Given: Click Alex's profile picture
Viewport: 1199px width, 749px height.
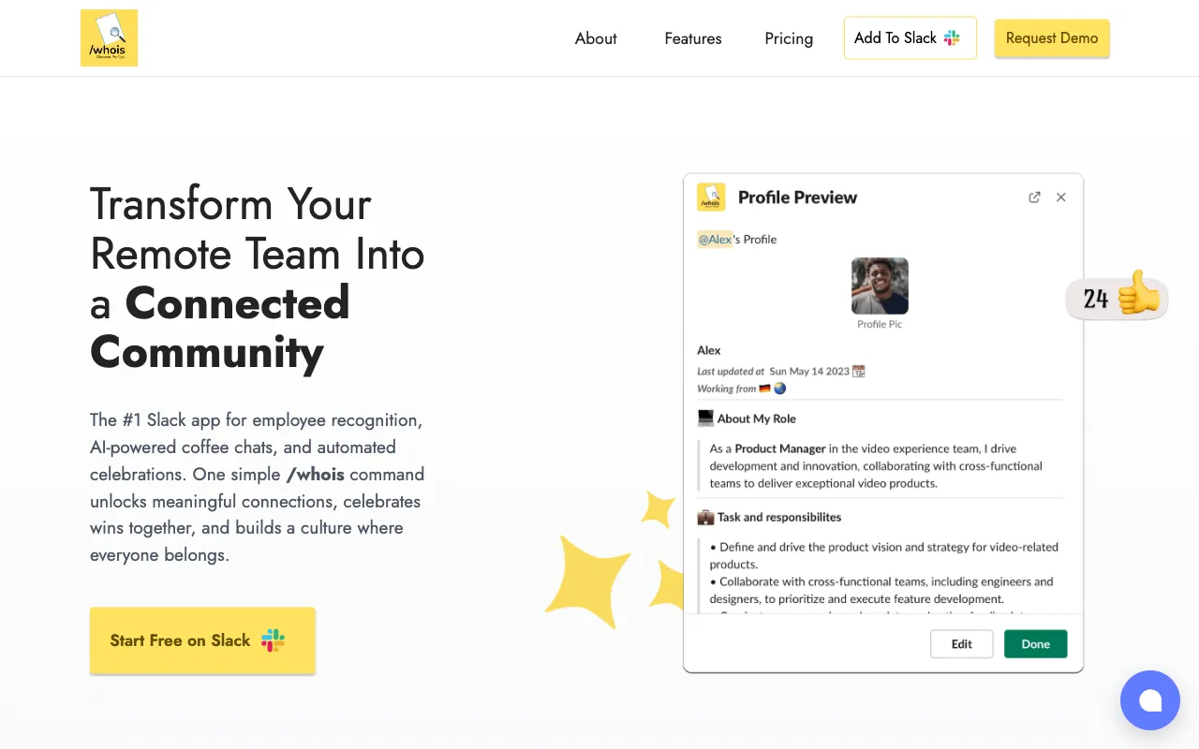Looking at the screenshot, I should point(880,286).
